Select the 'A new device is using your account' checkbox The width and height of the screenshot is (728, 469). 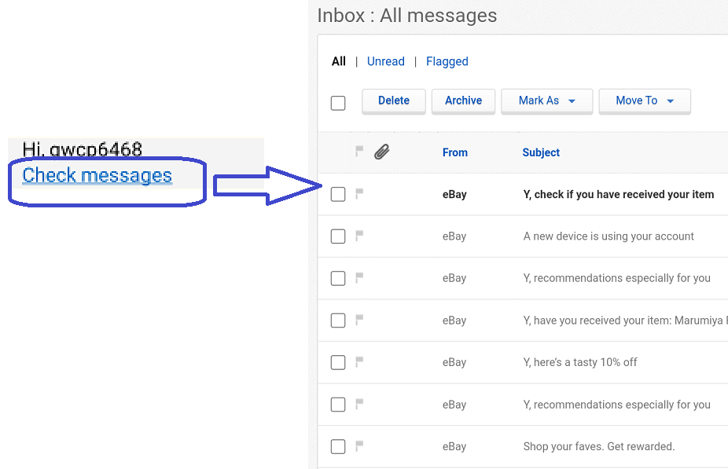338,236
